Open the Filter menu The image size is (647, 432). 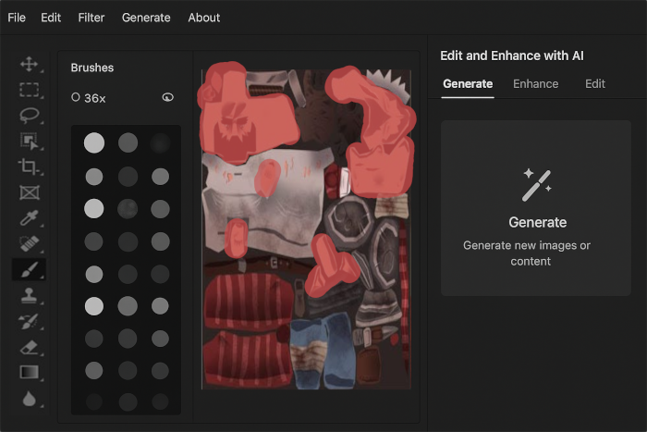click(x=92, y=18)
